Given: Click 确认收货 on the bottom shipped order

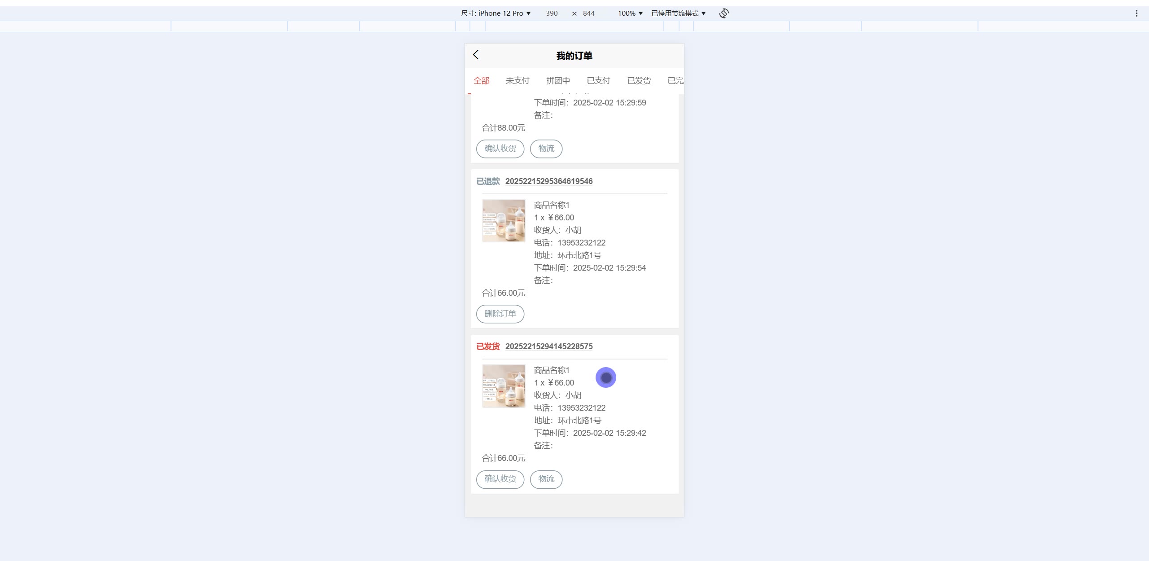Looking at the screenshot, I should click(x=500, y=479).
